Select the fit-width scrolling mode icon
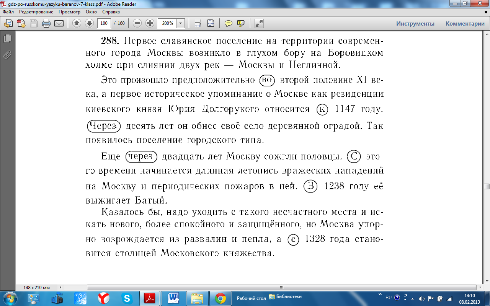This screenshot has height=306, width=490. 198,23
